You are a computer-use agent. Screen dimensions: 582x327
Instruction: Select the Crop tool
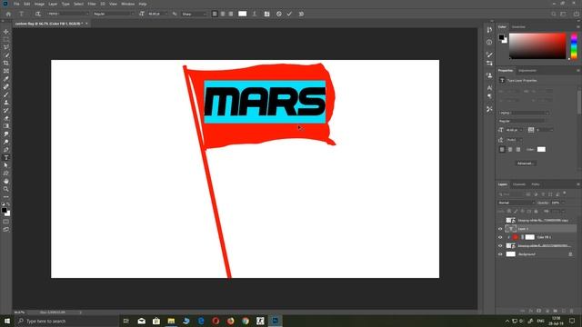[6, 63]
